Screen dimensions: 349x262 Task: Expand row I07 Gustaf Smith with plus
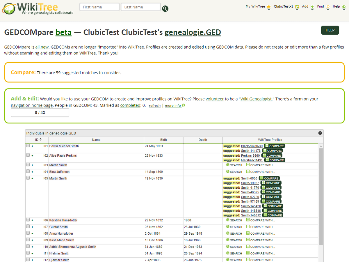click(x=32, y=227)
